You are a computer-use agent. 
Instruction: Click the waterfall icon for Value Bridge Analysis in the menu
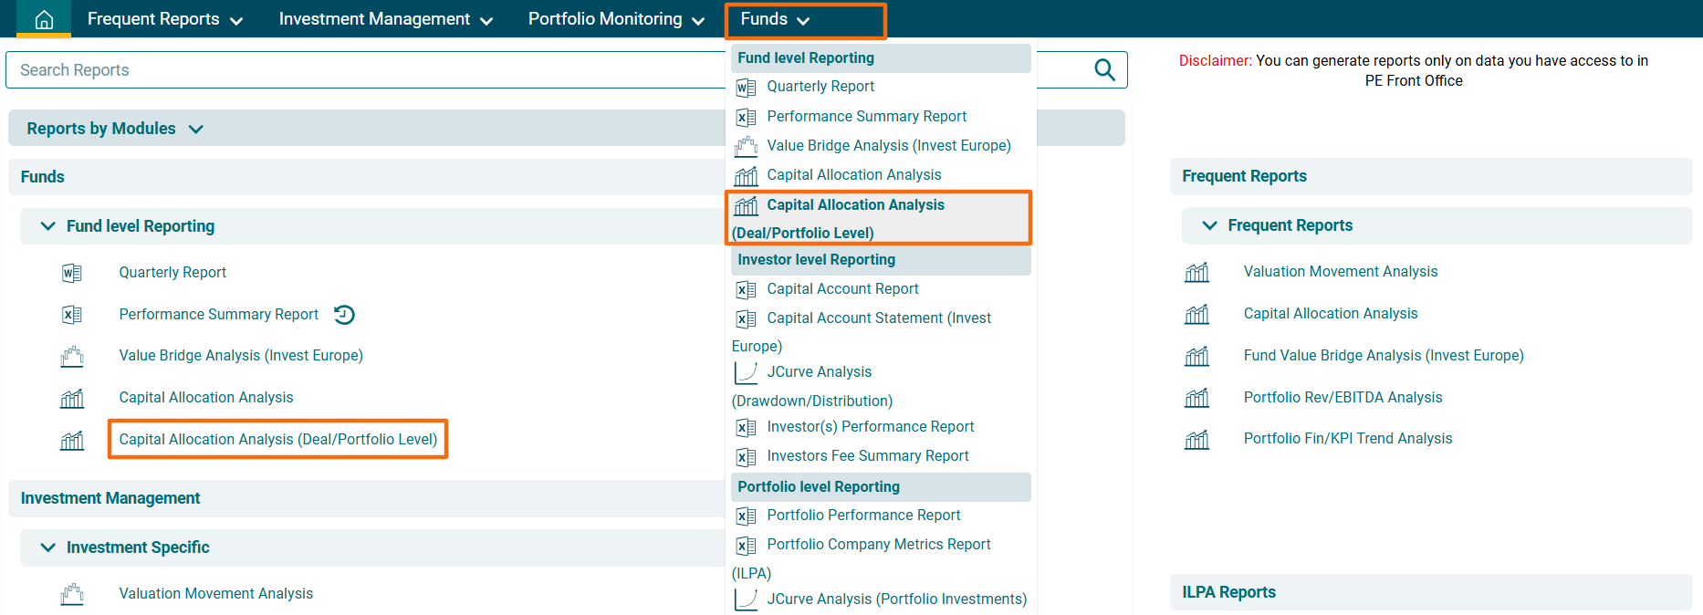[746, 146]
